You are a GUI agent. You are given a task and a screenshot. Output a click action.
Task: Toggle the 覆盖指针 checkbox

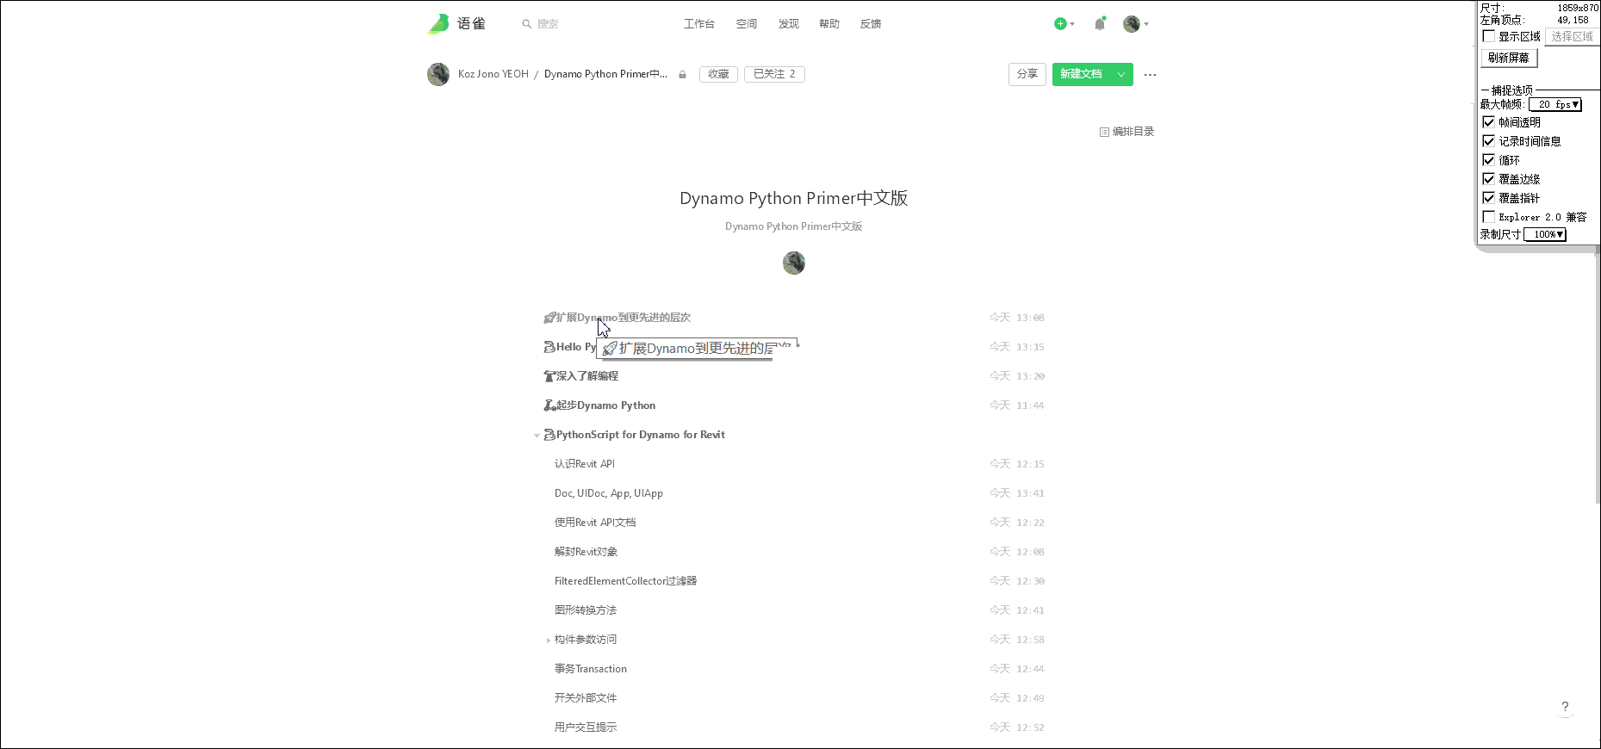click(x=1488, y=198)
